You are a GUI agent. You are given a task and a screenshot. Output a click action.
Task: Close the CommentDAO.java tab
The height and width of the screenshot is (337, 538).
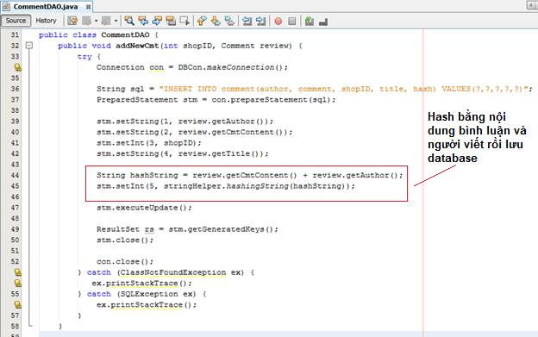(88, 7)
